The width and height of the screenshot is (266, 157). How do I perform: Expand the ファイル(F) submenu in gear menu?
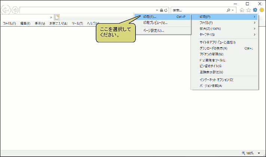coord(207,23)
